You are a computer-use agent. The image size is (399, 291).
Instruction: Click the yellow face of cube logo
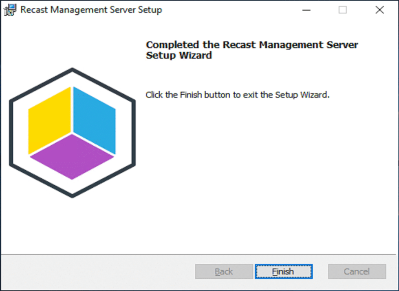pos(50,120)
